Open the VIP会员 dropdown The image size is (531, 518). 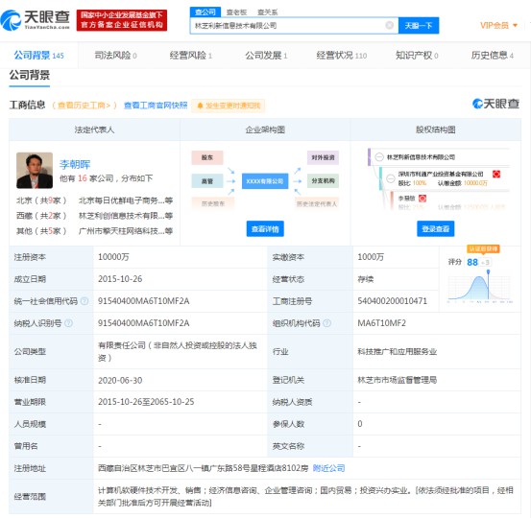[498, 25]
